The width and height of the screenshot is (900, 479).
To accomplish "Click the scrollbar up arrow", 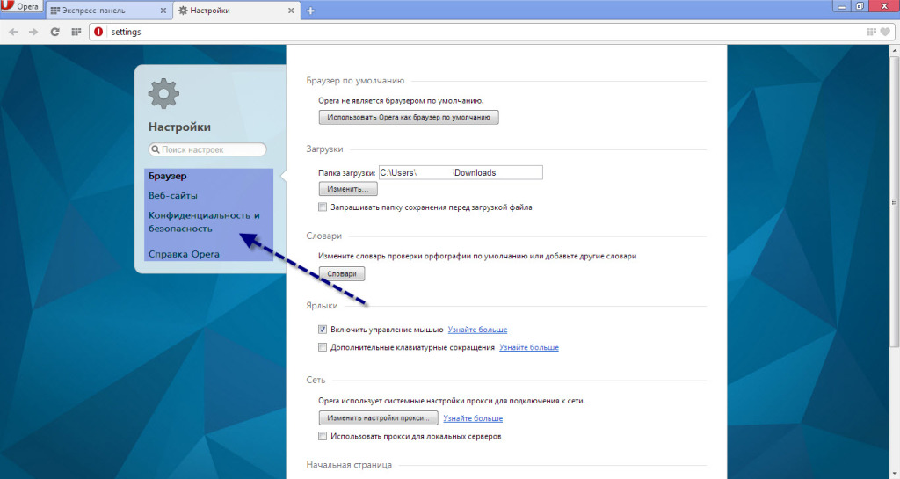I will point(894,50).
